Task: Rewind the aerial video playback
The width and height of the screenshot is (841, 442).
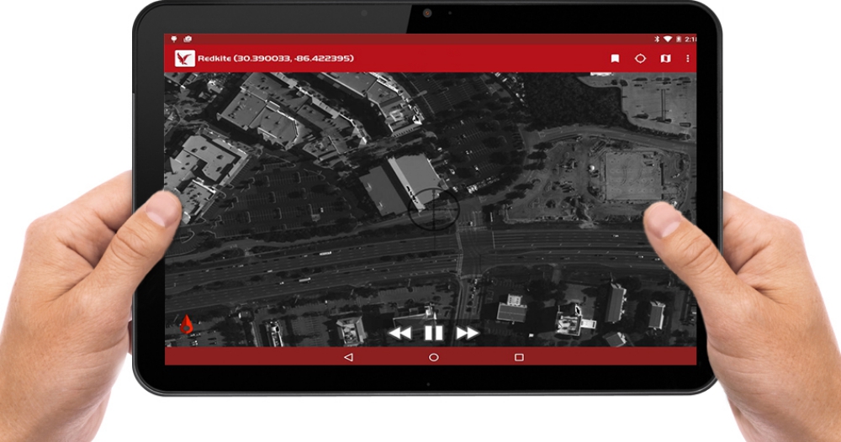Action: [x=399, y=334]
